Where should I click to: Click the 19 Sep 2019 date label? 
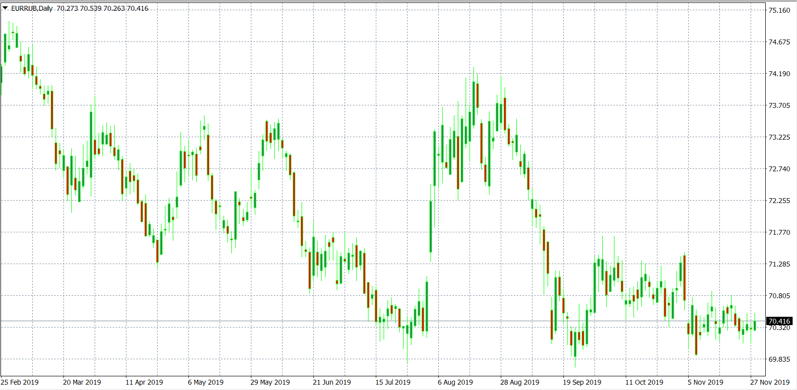coord(582,382)
